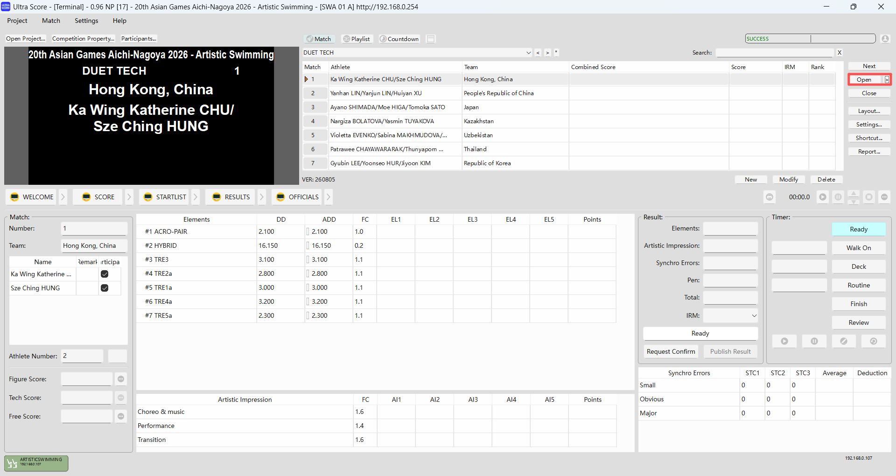Click the Search input field

coord(775,53)
